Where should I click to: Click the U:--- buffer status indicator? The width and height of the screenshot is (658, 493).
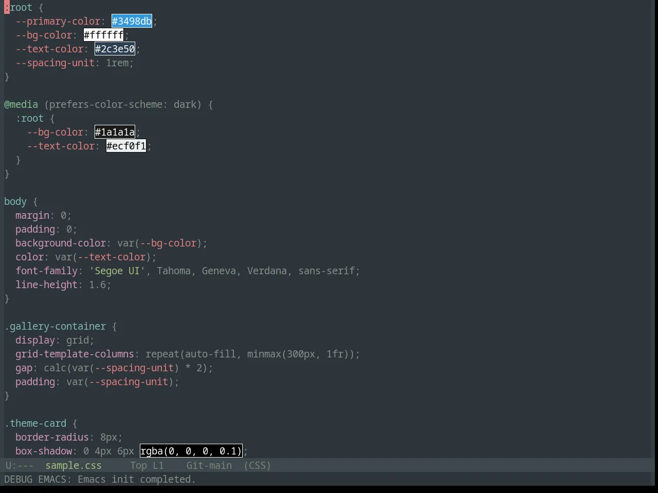tap(20, 465)
